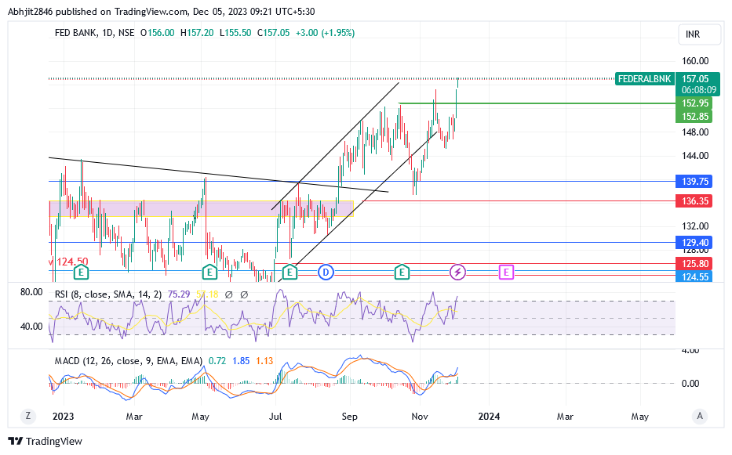Click the 2024 label on time axis
This screenshot has width=732, height=455.
(489, 417)
